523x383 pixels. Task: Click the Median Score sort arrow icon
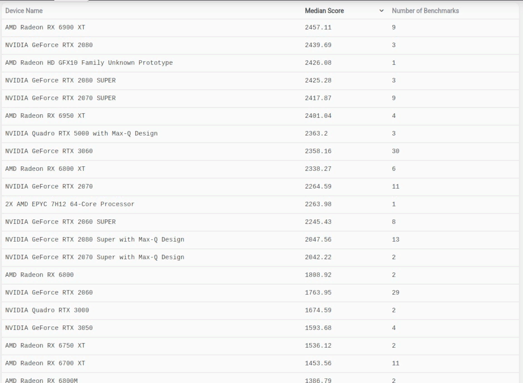tap(381, 11)
